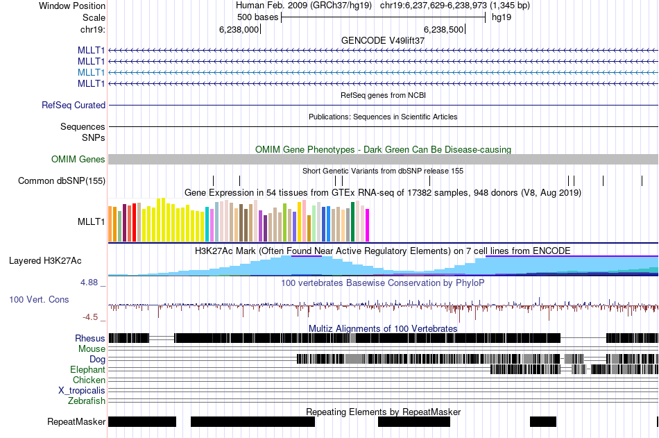Click the light blue MLLT1 transcript label

tap(91, 72)
